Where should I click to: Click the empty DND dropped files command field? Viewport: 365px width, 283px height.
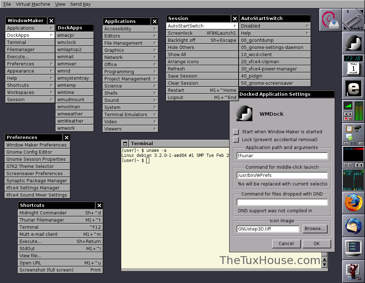pos(282,202)
